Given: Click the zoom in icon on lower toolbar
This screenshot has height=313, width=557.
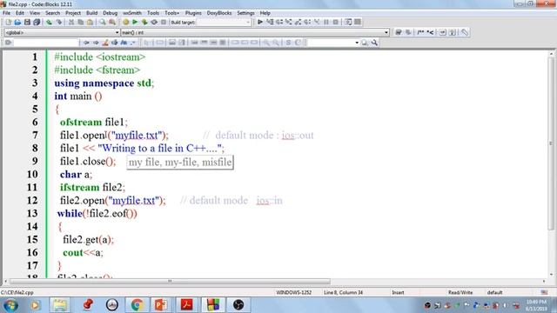Looking at the screenshot, I should tap(266, 43).
